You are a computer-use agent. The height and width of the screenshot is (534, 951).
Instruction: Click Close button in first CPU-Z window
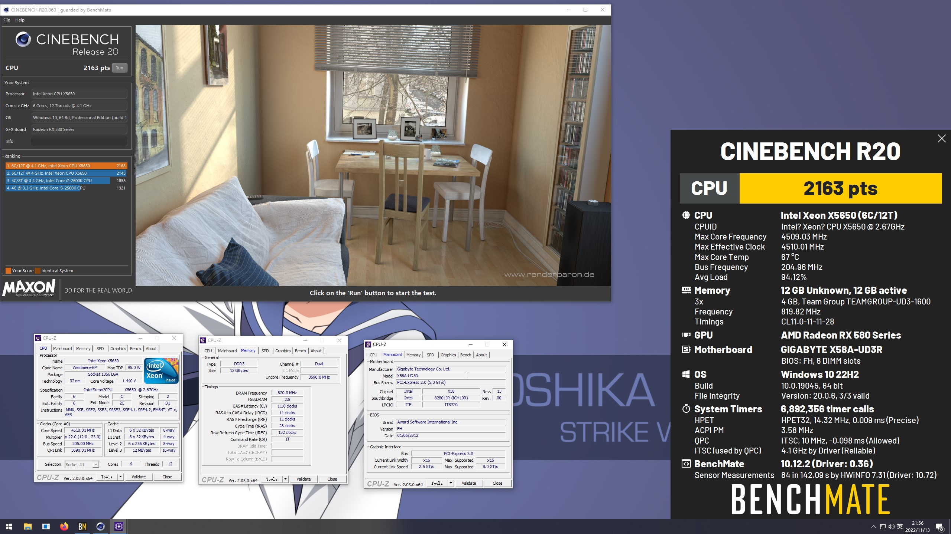(x=167, y=477)
